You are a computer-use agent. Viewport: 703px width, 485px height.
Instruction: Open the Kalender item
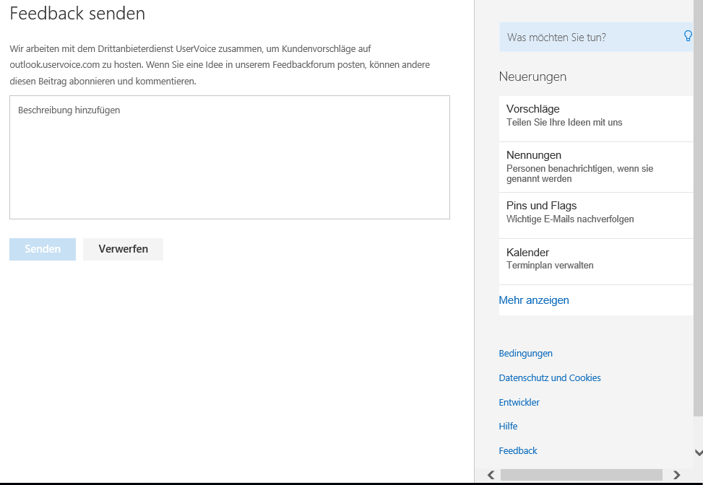(x=596, y=261)
